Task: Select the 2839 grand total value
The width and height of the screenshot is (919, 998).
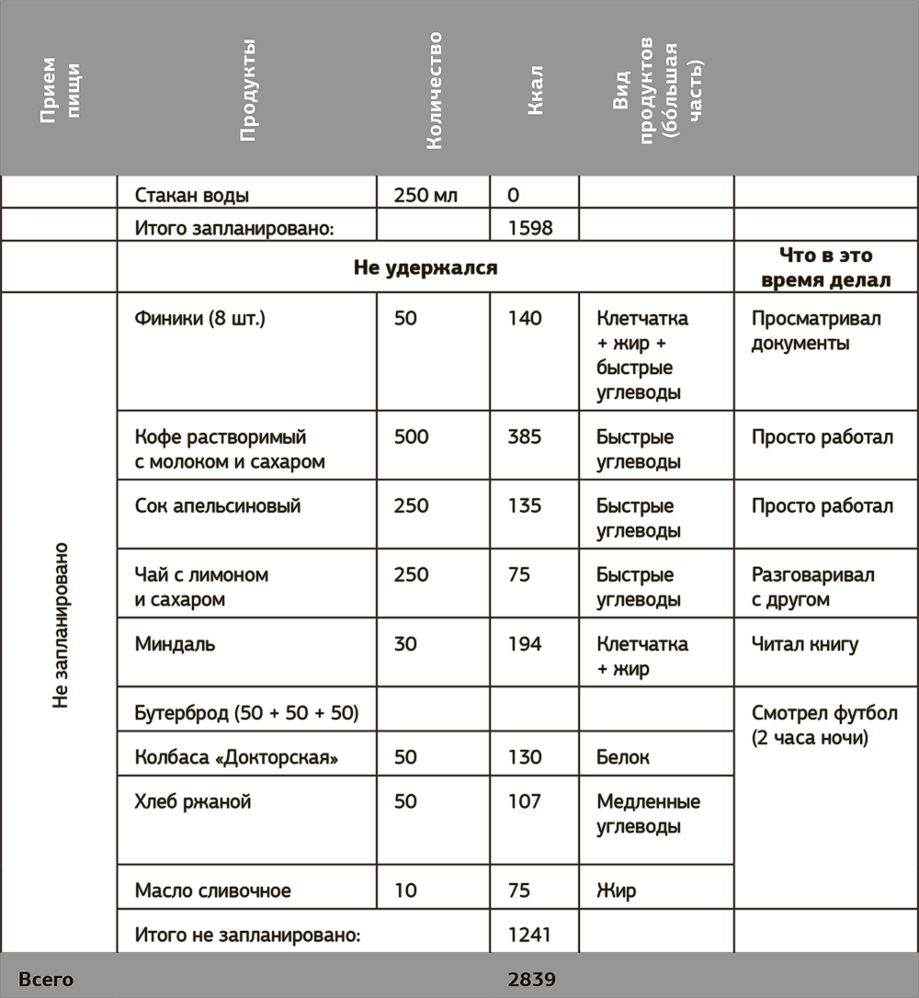Action: 531,980
